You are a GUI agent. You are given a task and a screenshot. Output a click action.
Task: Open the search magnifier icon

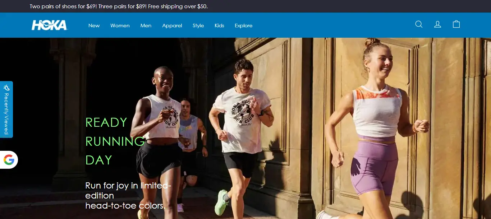[419, 24]
